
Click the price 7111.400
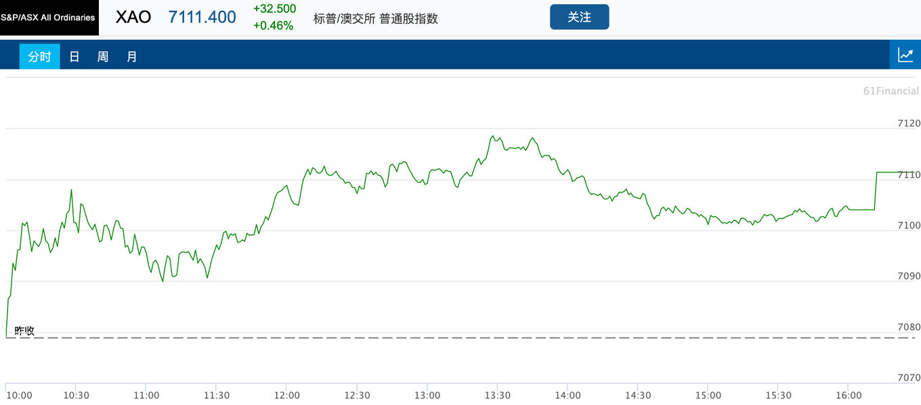point(202,18)
